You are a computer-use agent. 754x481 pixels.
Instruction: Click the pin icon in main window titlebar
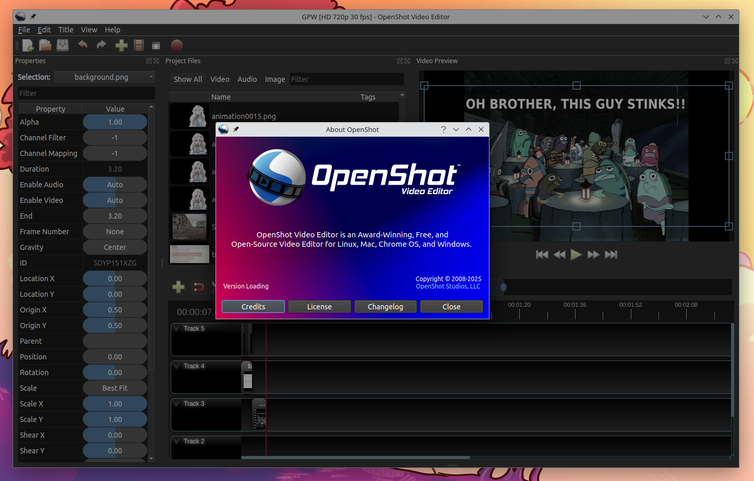point(33,17)
